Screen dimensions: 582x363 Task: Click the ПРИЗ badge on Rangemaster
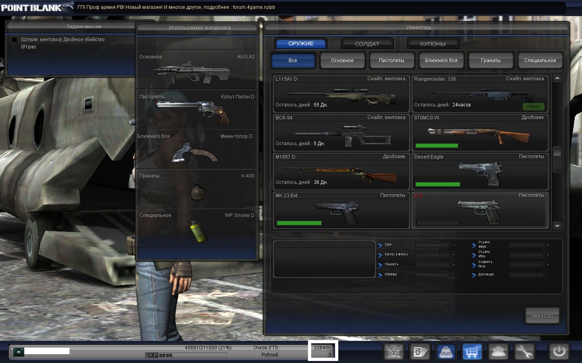pyautogui.click(x=533, y=106)
